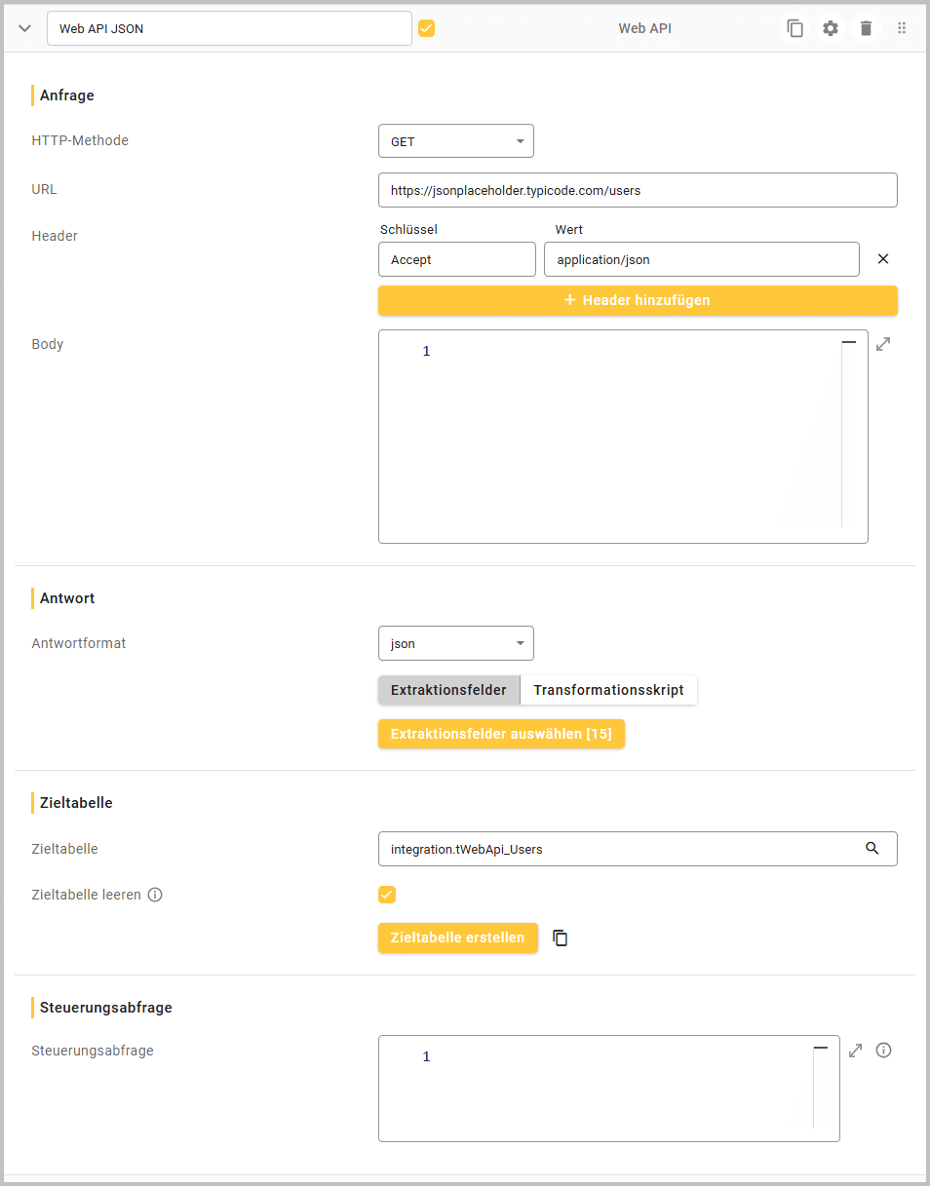Toggle the checkbox enabling the Web API step
The height and width of the screenshot is (1186, 930).
[x=426, y=28]
